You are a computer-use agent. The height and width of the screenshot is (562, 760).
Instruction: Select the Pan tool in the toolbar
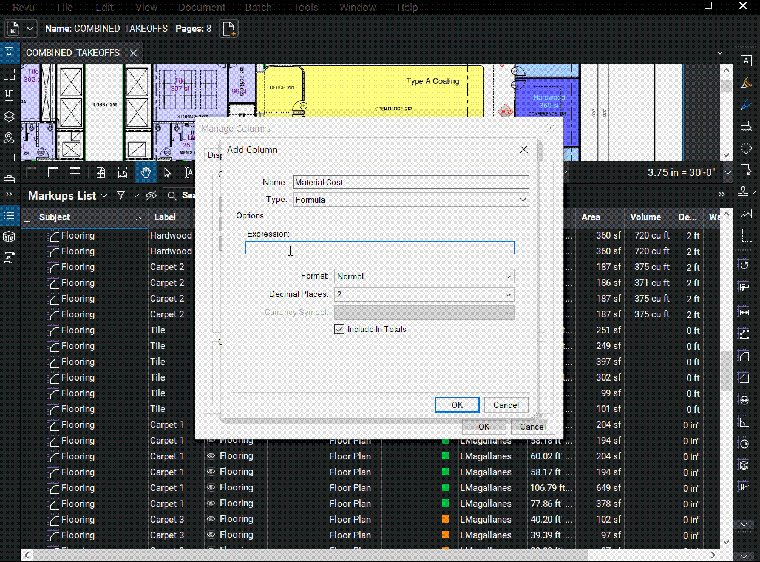pos(145,172)
